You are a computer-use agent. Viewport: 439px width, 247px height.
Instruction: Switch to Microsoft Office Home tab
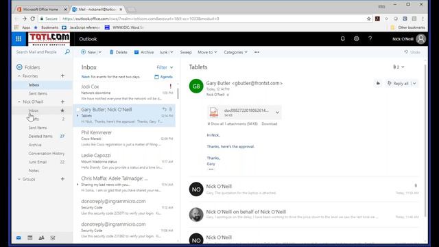tap(40, 9)
